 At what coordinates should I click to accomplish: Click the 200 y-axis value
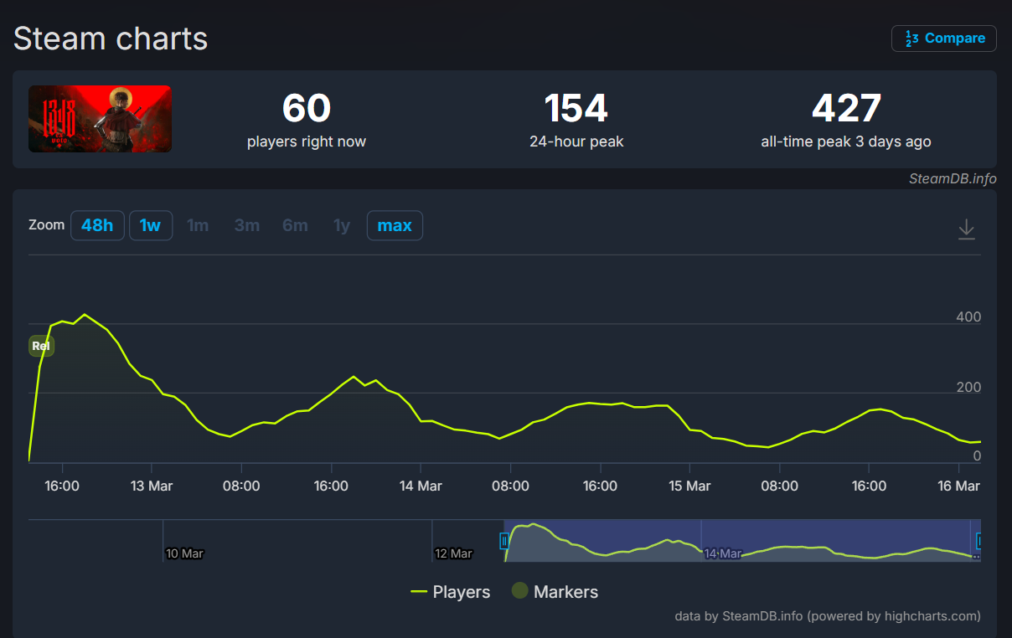pos(968,388)
